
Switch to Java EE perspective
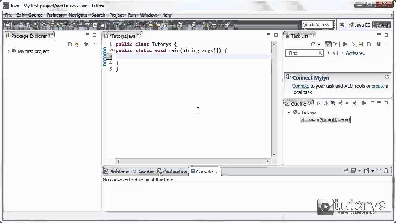[x=359, y=25]
